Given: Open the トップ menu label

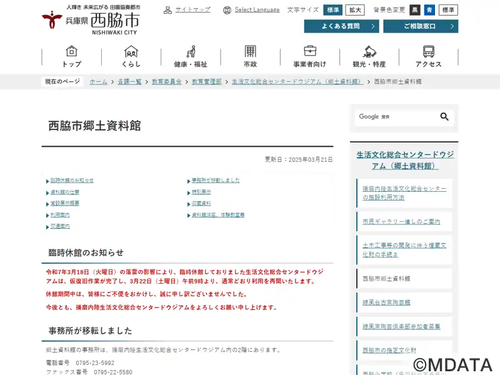Looking at the screenshot, I should coord(72,64).
